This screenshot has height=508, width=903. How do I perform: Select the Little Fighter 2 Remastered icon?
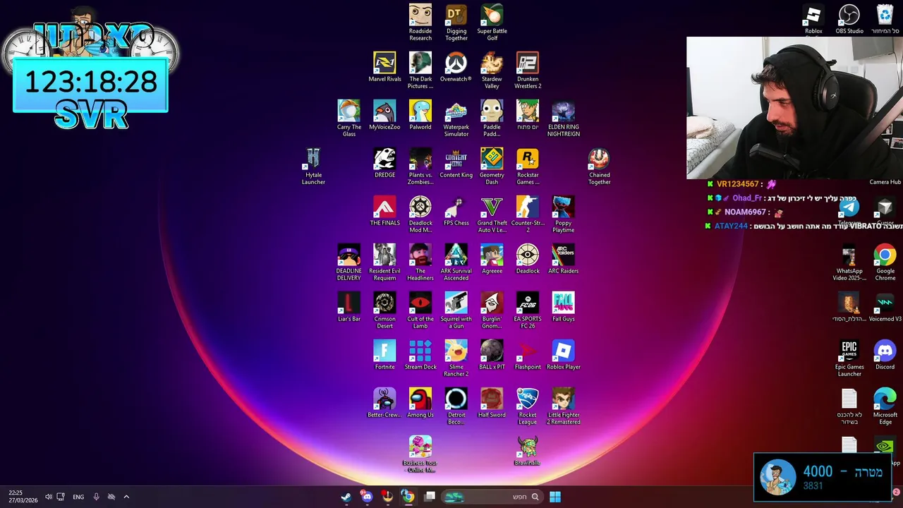pos(563,406)
